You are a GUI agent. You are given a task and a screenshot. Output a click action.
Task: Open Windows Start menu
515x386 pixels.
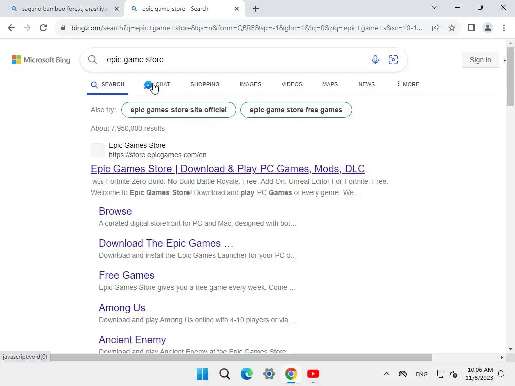coord(202,374)
